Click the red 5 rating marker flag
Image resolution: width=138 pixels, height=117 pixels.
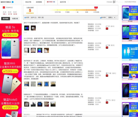point(96,8)
